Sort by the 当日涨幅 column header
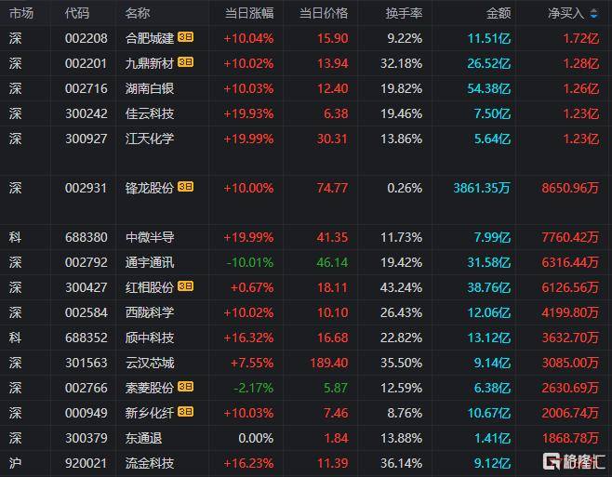 pos(249,14)
